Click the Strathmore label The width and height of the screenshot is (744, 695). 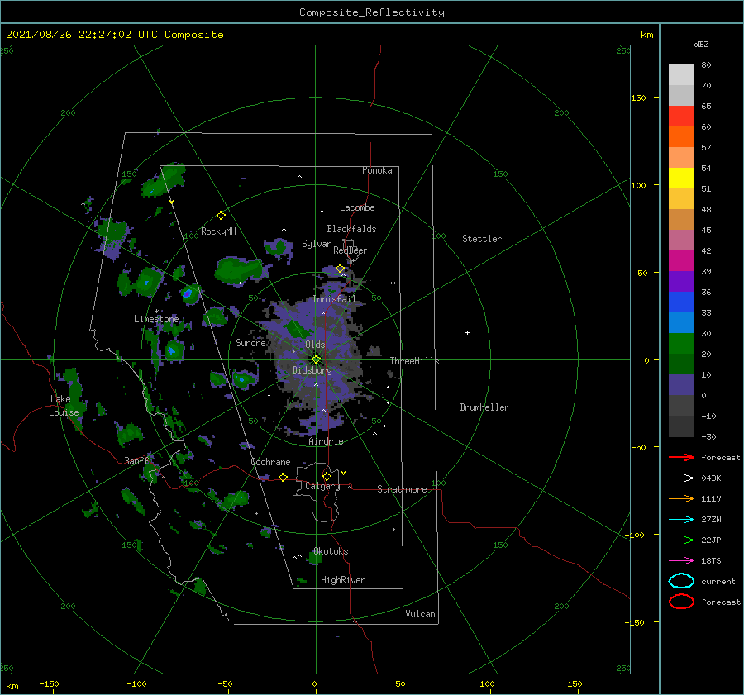[402, 489]
